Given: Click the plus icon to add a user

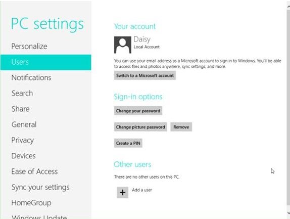Looking at the screenshot, I should point(123,192).
